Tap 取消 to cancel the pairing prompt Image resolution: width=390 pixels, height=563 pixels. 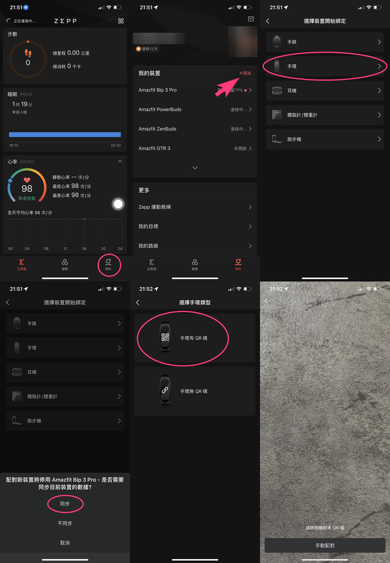click(65, 543)
